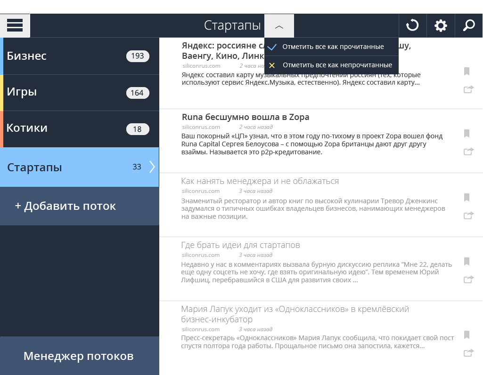Share the startup ideas article
Viewport: 483px width, 375px height.
click(x=468, y=279)
